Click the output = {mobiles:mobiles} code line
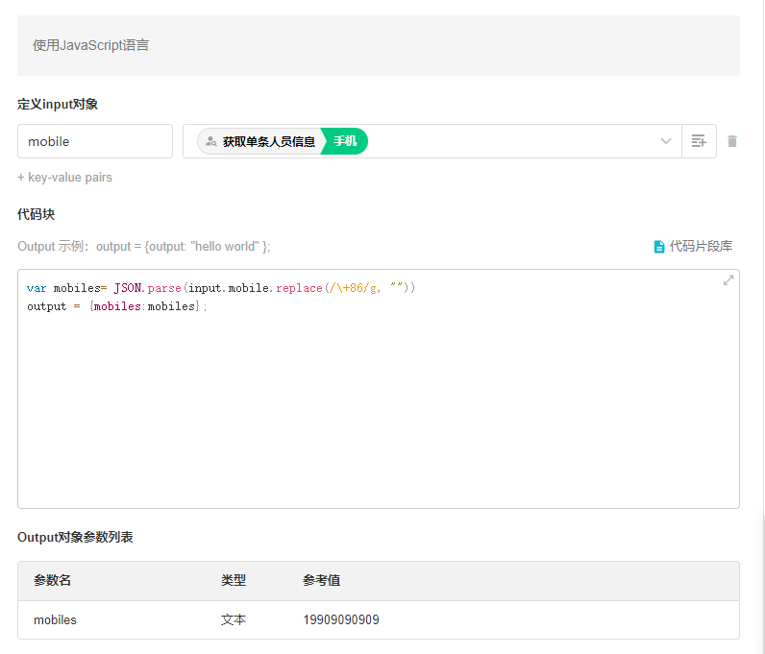 (x=116, y=306)
